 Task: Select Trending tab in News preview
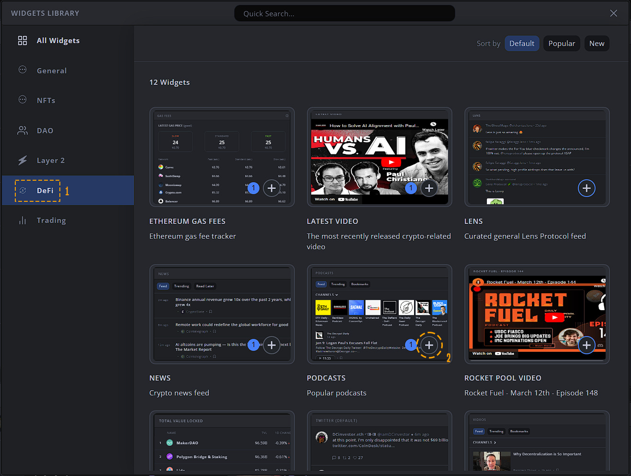181,286
